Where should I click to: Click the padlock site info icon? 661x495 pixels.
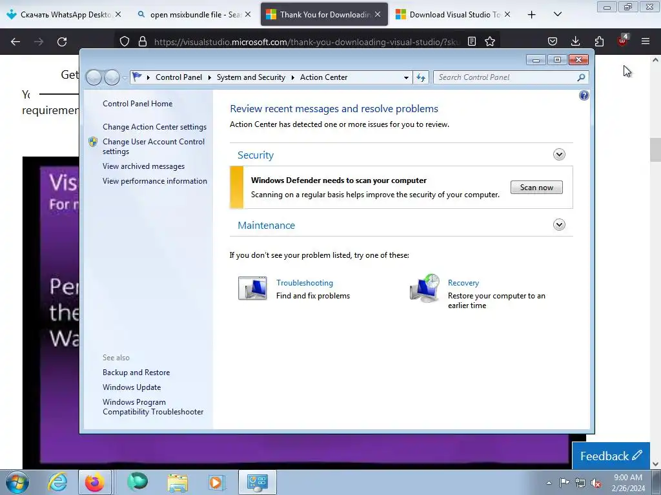click(143, 42)
